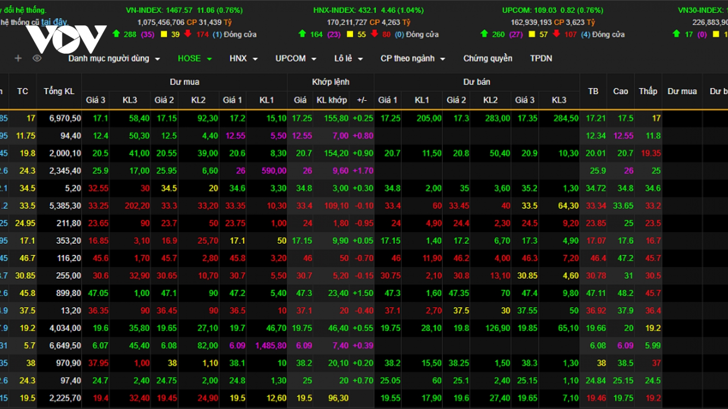This screenshot has height=409, width=728.
Task: Click the red down arrow under VN-INDEX
Action: [188, 34]
